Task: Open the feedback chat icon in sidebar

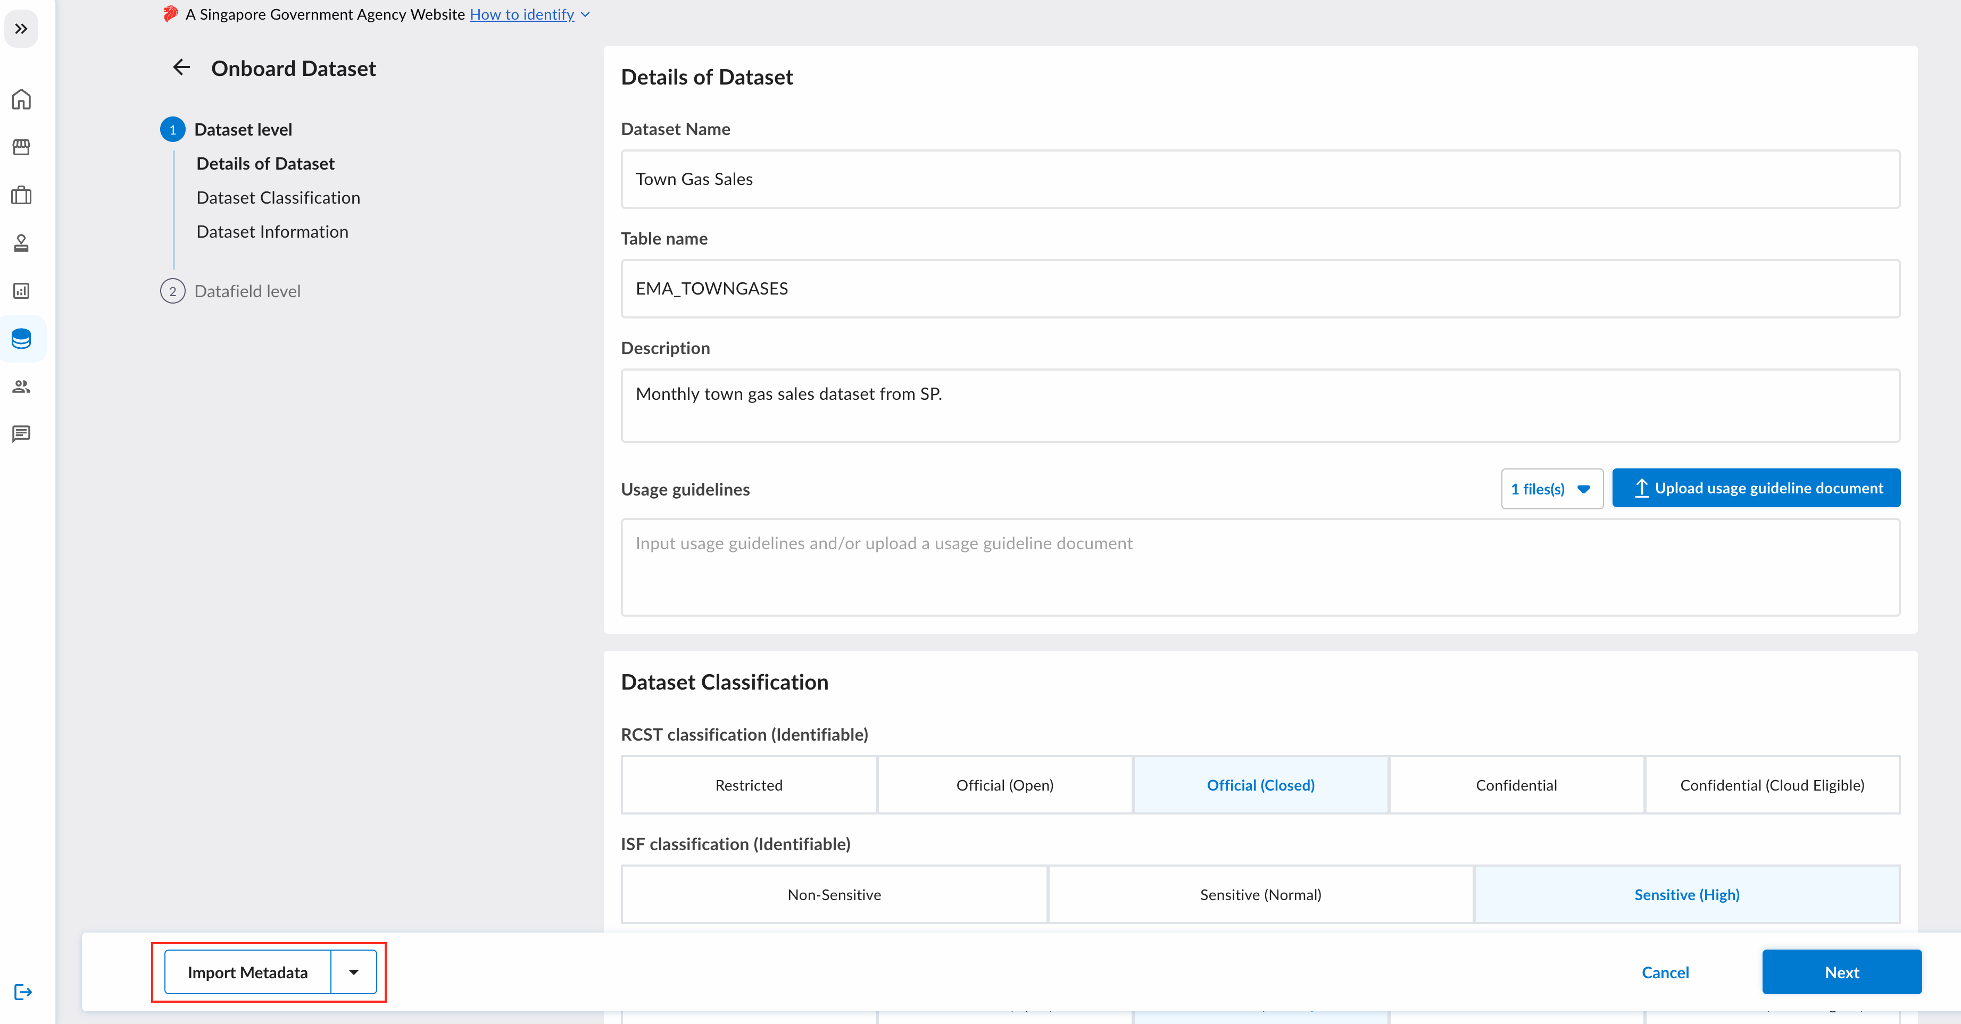Action: tap(21, 434)
